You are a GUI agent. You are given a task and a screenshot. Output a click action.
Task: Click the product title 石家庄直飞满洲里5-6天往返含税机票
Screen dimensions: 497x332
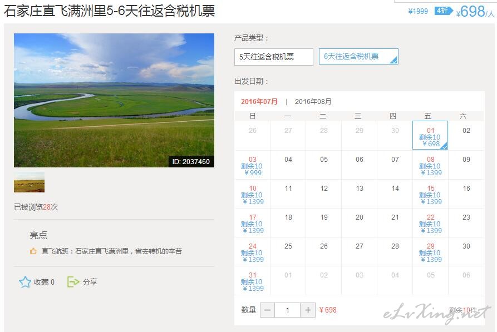(x=109, y=11)
